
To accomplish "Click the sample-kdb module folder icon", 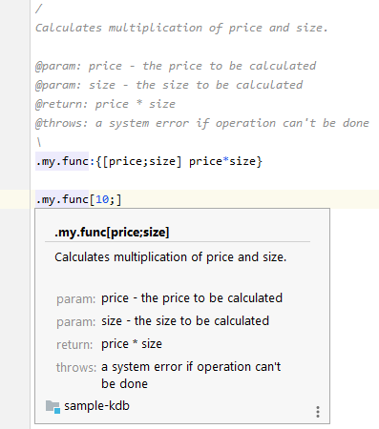I will (x=53, y=407).
